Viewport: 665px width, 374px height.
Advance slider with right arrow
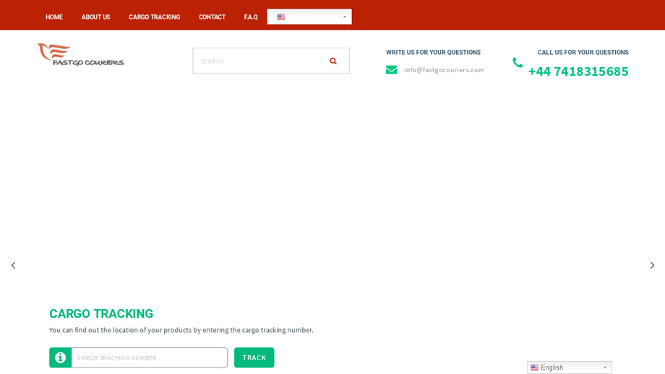pos(651,266)
